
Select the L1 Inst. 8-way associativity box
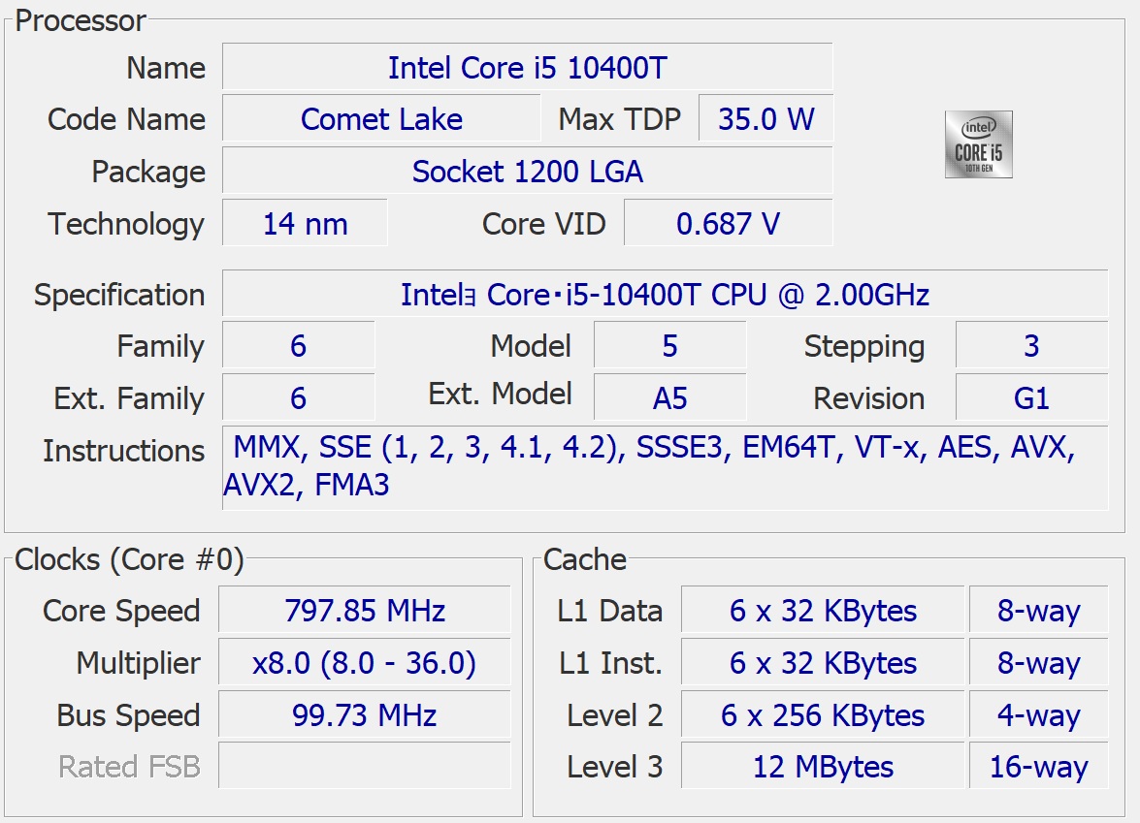tap(1038, 663)
